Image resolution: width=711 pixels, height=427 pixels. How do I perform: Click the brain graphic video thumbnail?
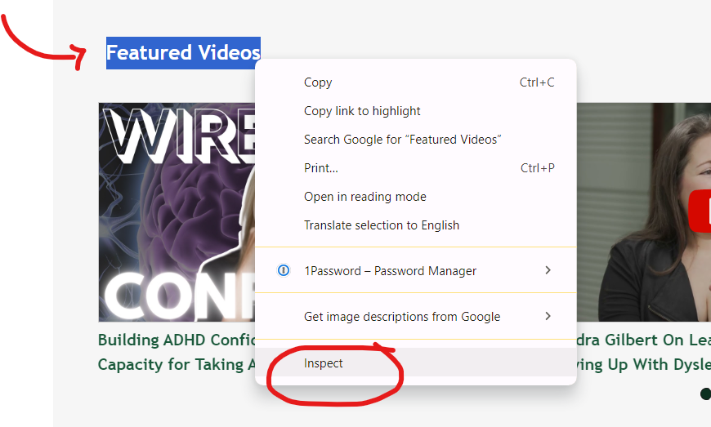[176, 212]
